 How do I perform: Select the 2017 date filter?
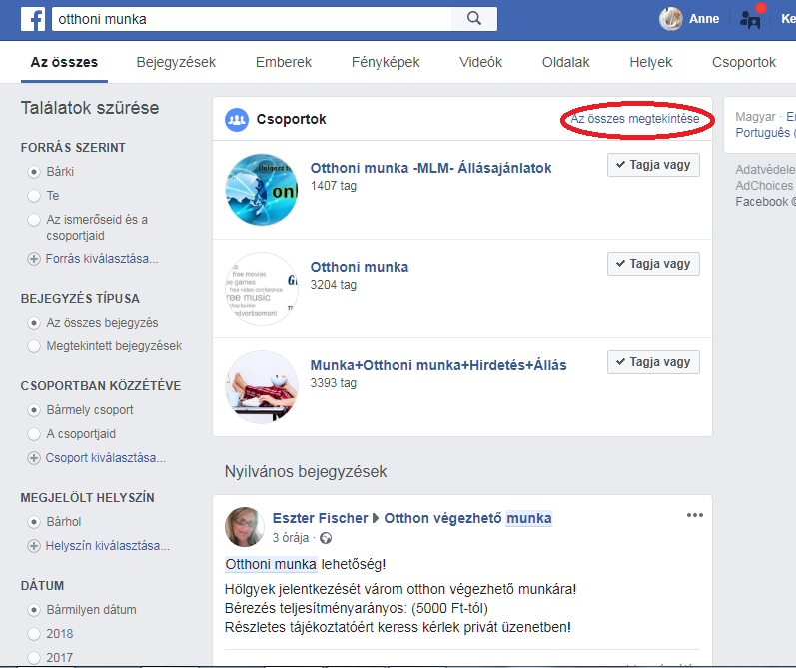point(34,658)
